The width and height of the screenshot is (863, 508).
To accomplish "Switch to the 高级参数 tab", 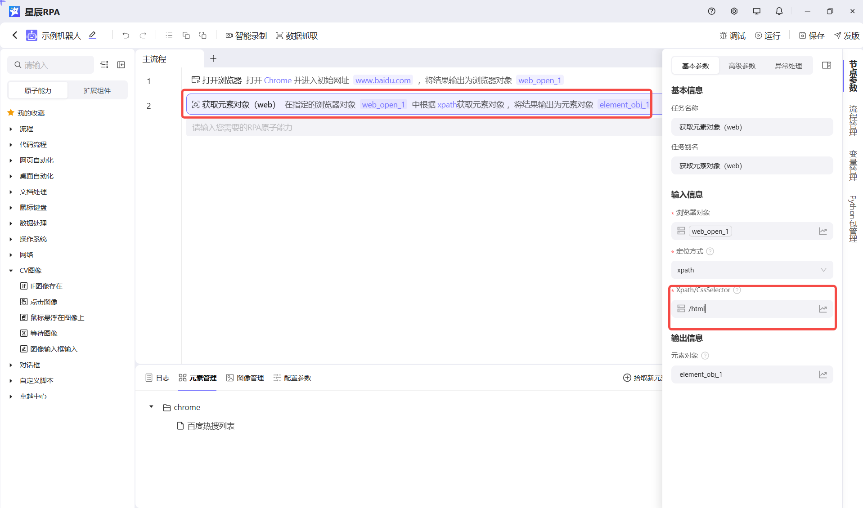I will pyautogui.click(x=742, y=66).
